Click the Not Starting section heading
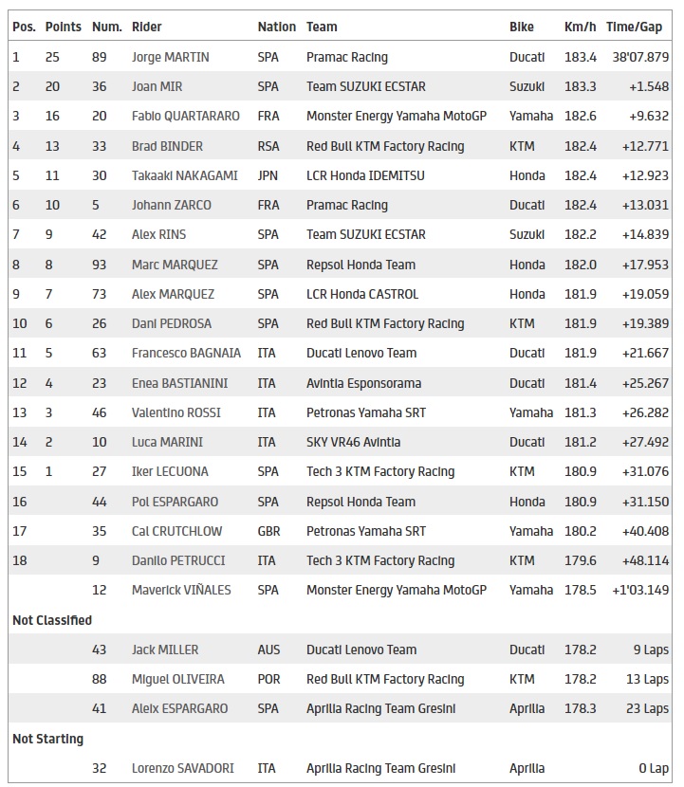This screenshot has width=684, height=787. pyautogui.click(x=47, y=739)
